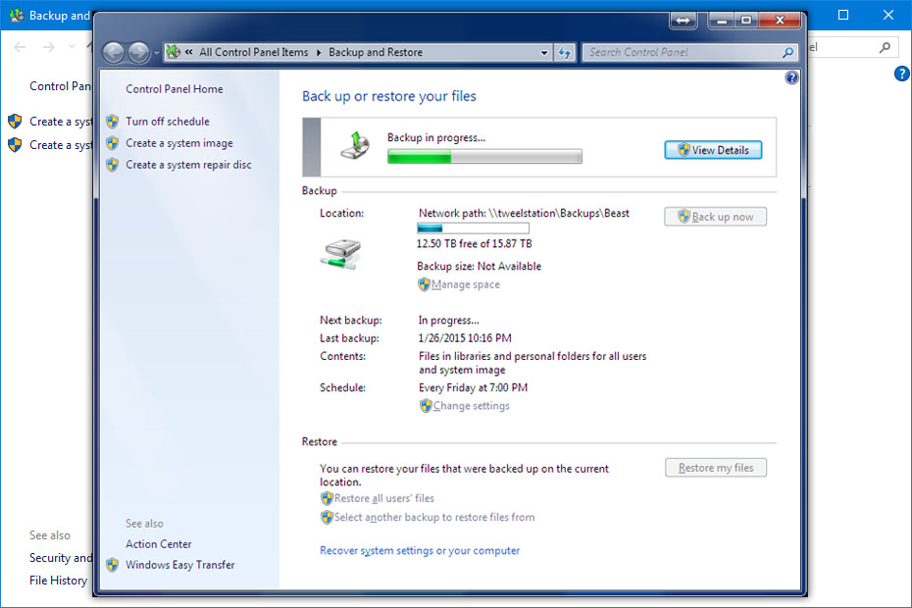Refresh the Backup and Restore page
912x608 pixels.
pyautogui.click(x=564, y=52)
